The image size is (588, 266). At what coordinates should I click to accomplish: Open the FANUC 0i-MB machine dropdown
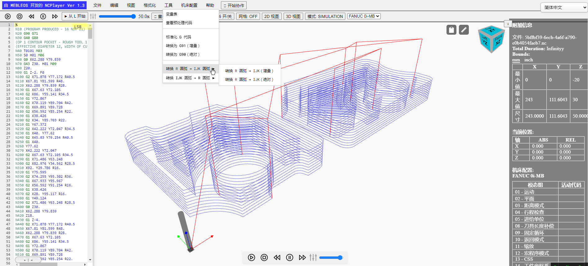(x=364, y=16)
